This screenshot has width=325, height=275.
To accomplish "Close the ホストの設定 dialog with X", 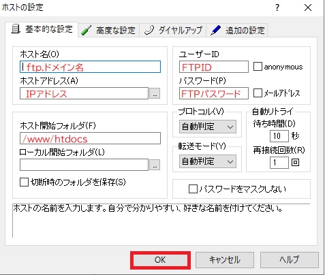I will [x=308, y=7].
